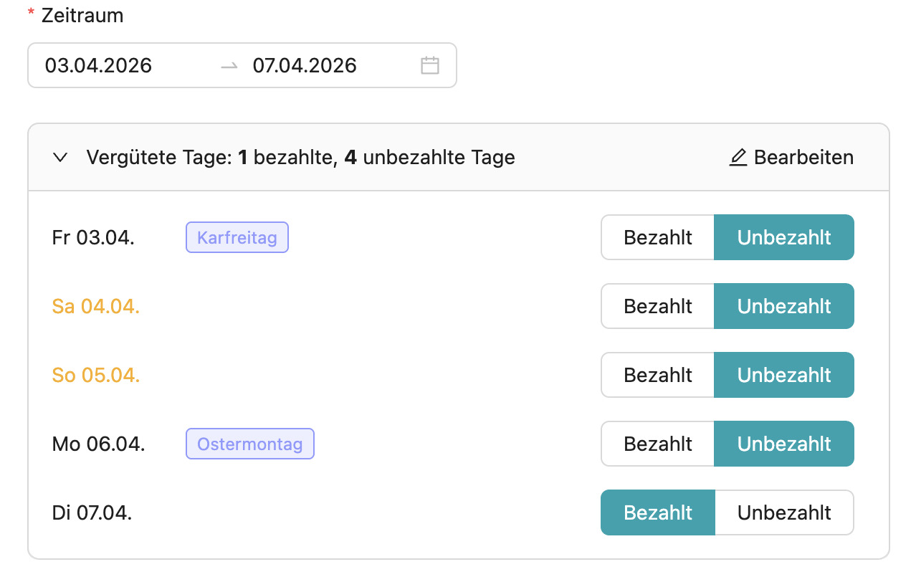Set Mo 06.04. to Bezahlt
This screenshot has width=916, height=582.
[x=657, y=444]
